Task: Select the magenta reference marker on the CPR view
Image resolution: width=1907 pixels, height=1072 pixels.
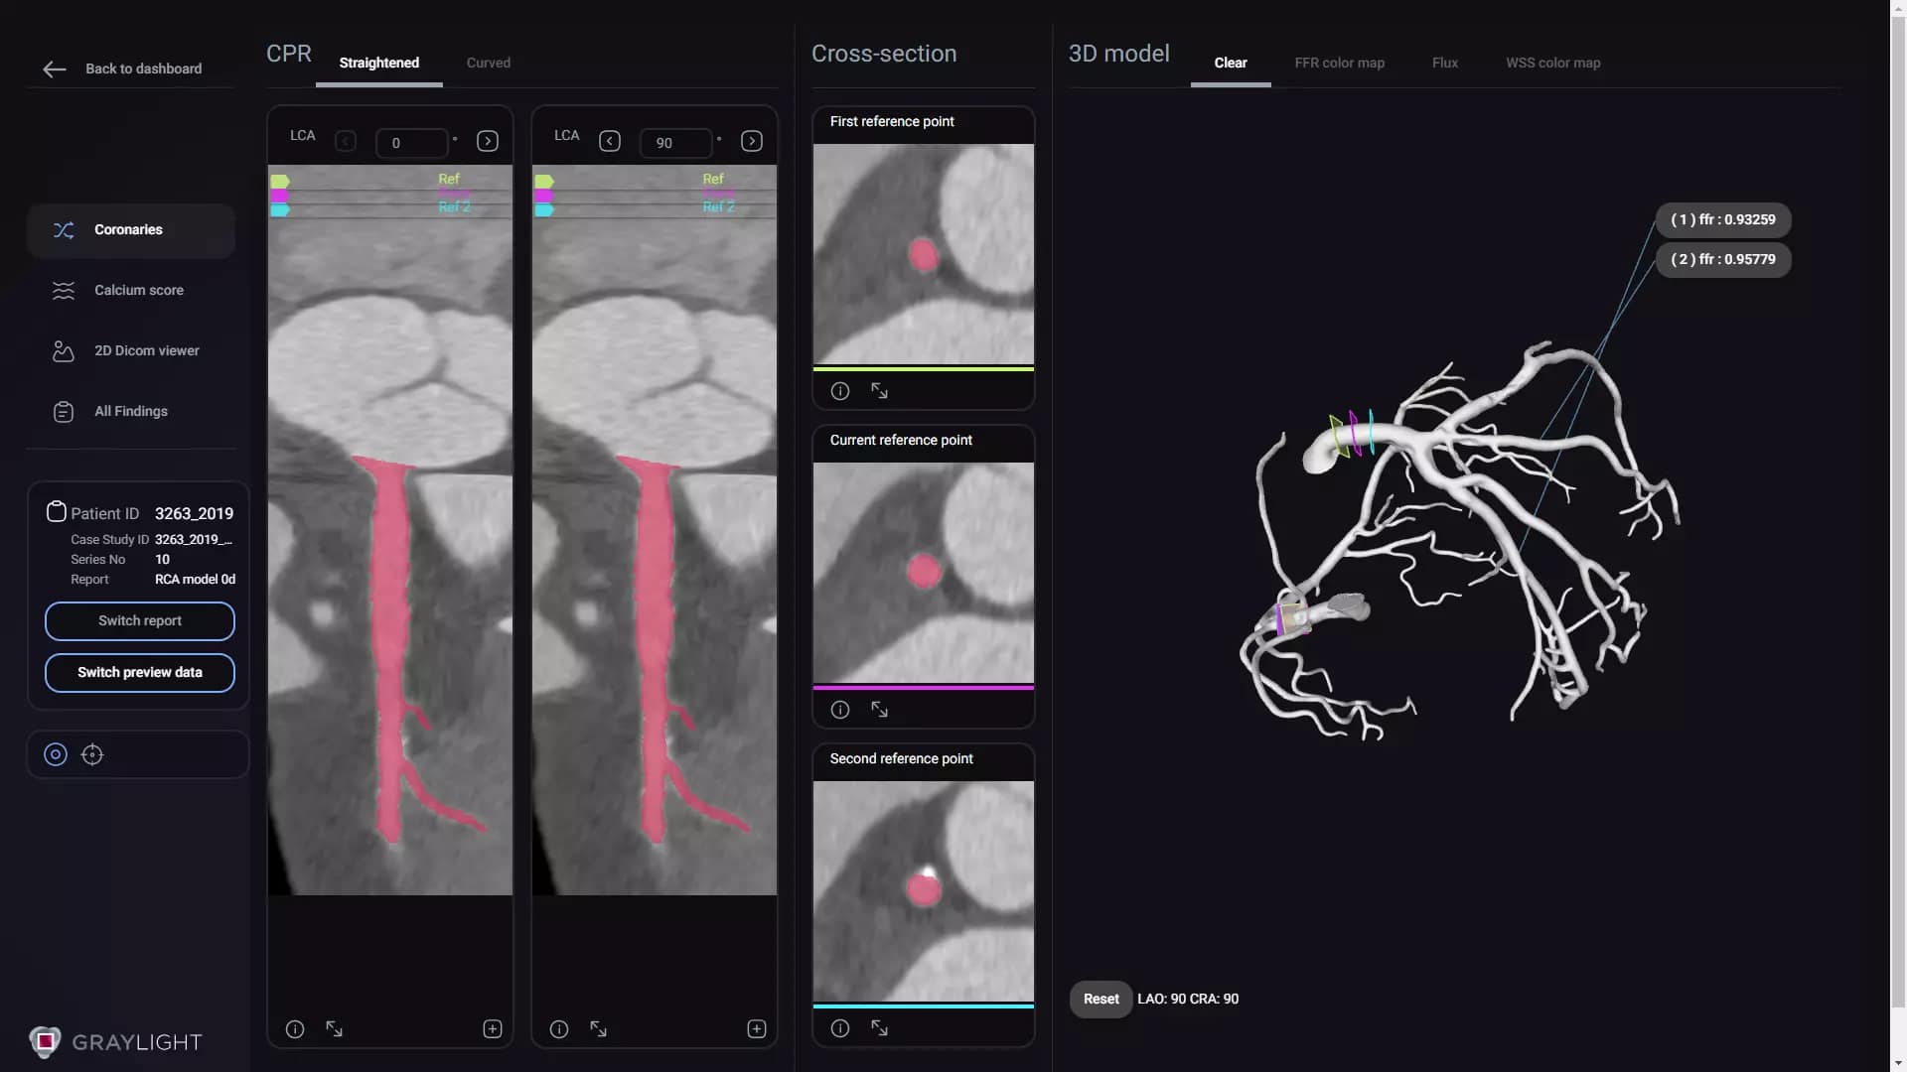Action: tap(279, 196)
